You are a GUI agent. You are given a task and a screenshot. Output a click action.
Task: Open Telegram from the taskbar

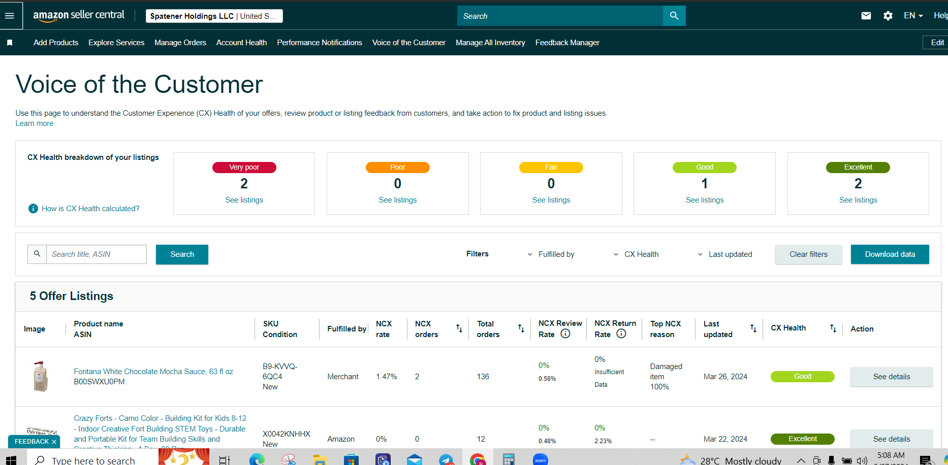pos(446,460)
